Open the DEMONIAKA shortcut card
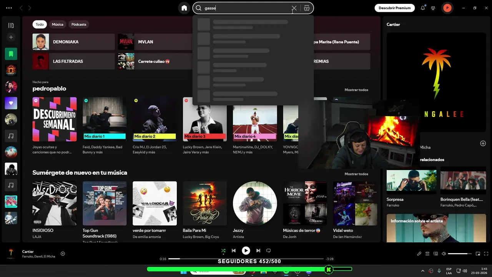The width and height of the screenshot is (492, 277). click(73, 42)
